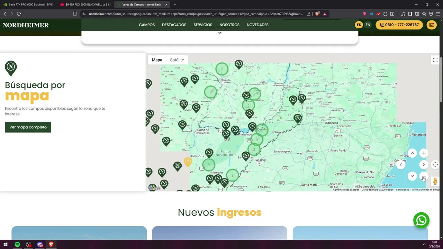443x249 pixels.
Task: Toggle the map camera move controls button
Action: coord(435,165)
